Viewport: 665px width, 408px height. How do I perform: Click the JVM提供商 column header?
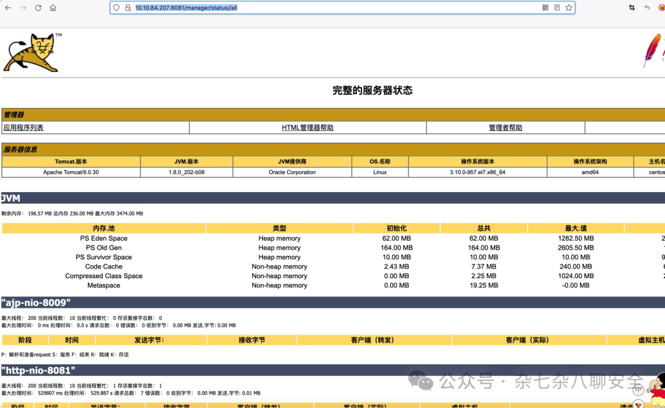(x=292, y=161)
